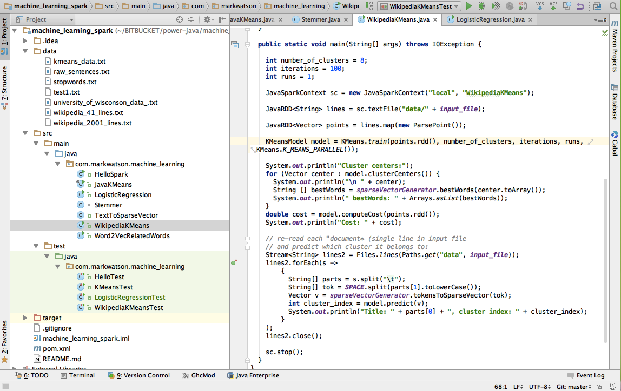Click the VCS update project icon

tap(540, 6)
